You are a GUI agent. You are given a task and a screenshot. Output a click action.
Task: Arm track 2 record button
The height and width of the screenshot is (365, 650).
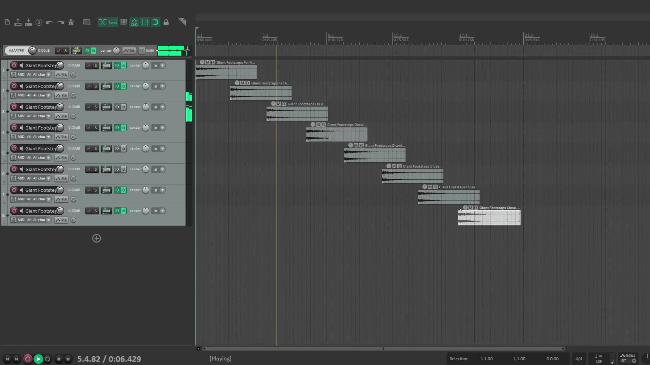pos(14,86)
